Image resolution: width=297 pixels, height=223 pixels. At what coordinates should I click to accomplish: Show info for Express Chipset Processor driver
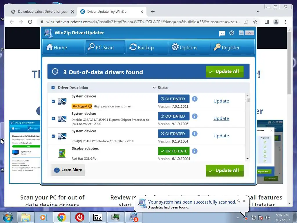click(195, 116)
